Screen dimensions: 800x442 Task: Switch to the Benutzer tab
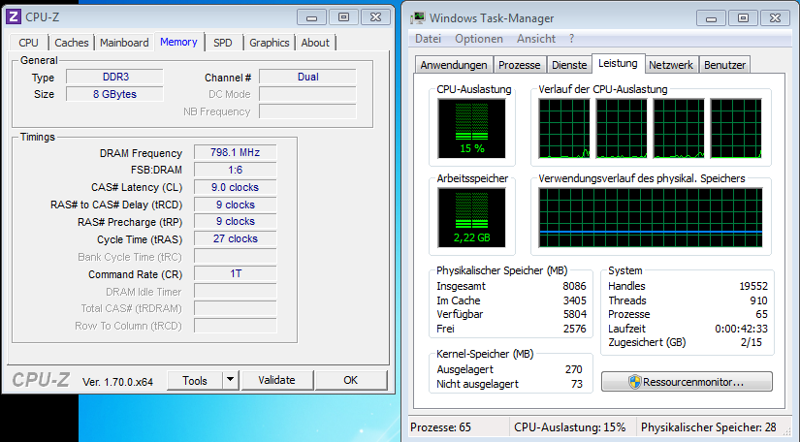pyautogui.click(x=724, y=65)
